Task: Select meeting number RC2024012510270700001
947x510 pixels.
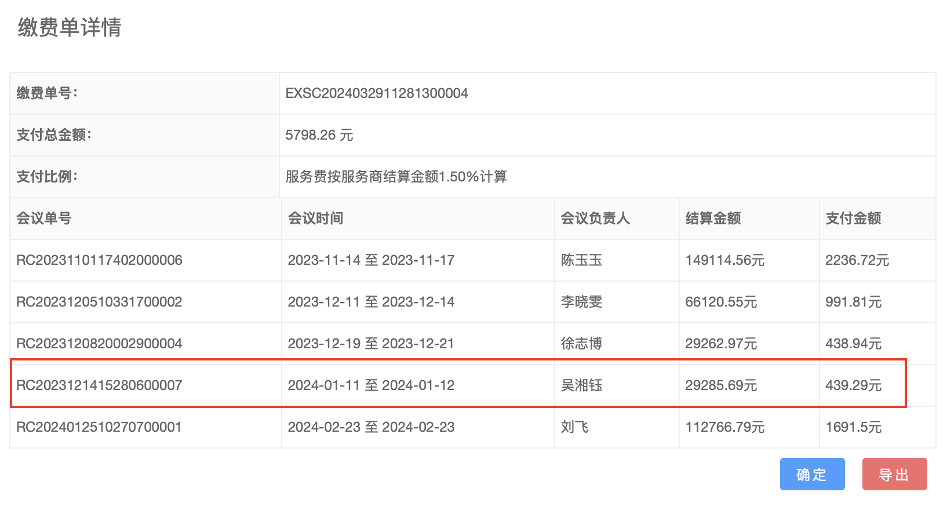Action: (x=99, y=427)
